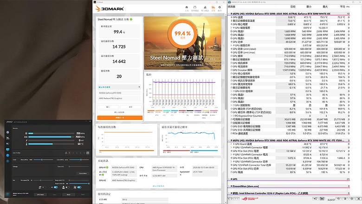This screenshot has height=204, width=362.
Task: Expand the UPS sensor group in HWiNFO
Action: [x=229, y=179]
